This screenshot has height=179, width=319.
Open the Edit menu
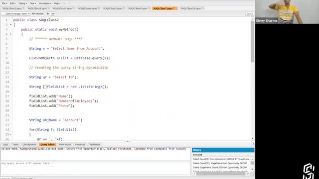click(12, 3)
